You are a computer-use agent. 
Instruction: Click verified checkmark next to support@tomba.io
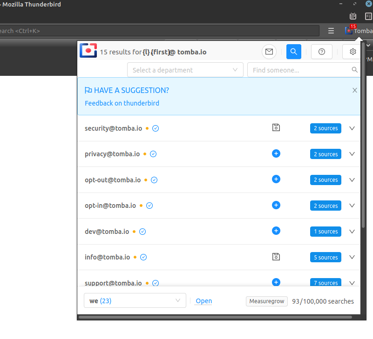156,283
